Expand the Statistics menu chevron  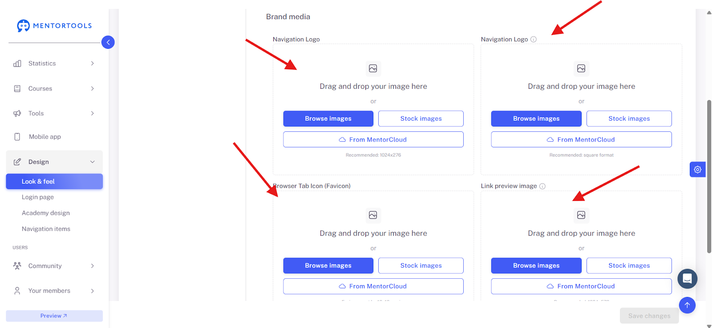[x=92, y=63]
